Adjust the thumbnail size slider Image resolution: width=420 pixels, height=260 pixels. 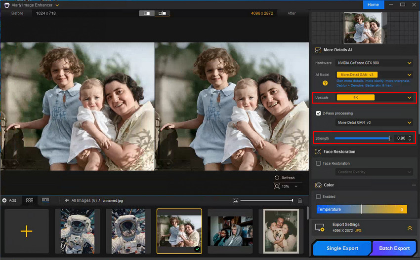(266, 200)
